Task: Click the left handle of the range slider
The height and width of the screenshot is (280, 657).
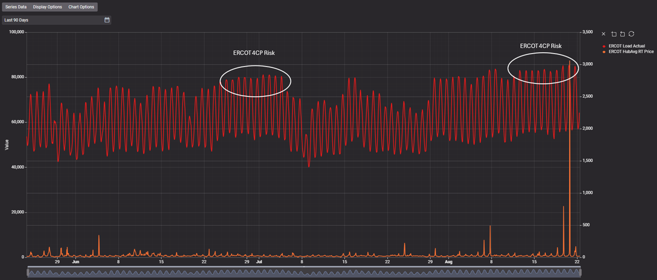Action: pos(28,272)
